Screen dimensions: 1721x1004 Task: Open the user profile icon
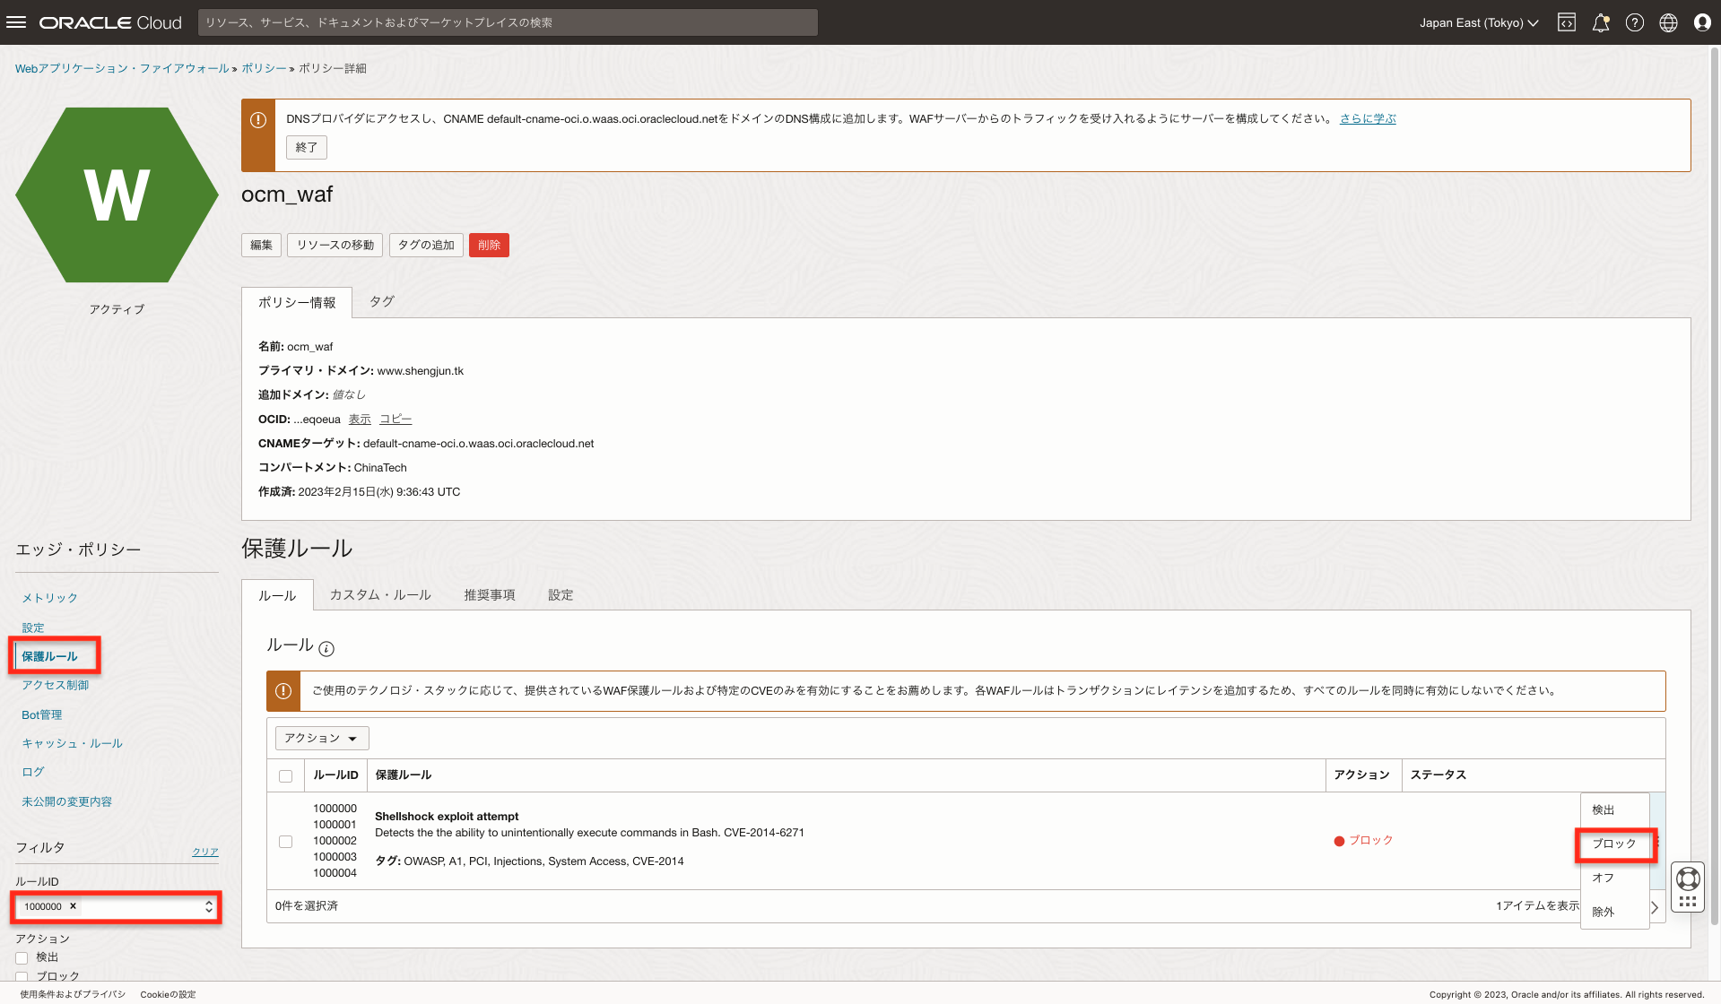click(1702, 22)
